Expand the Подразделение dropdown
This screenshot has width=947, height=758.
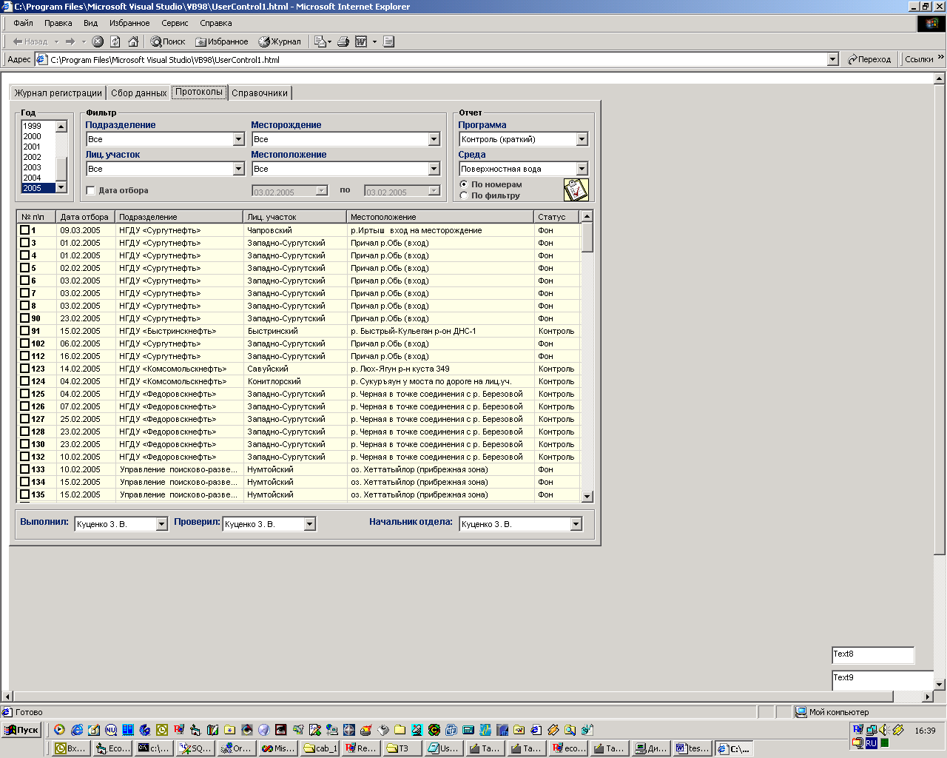(238, 139)
